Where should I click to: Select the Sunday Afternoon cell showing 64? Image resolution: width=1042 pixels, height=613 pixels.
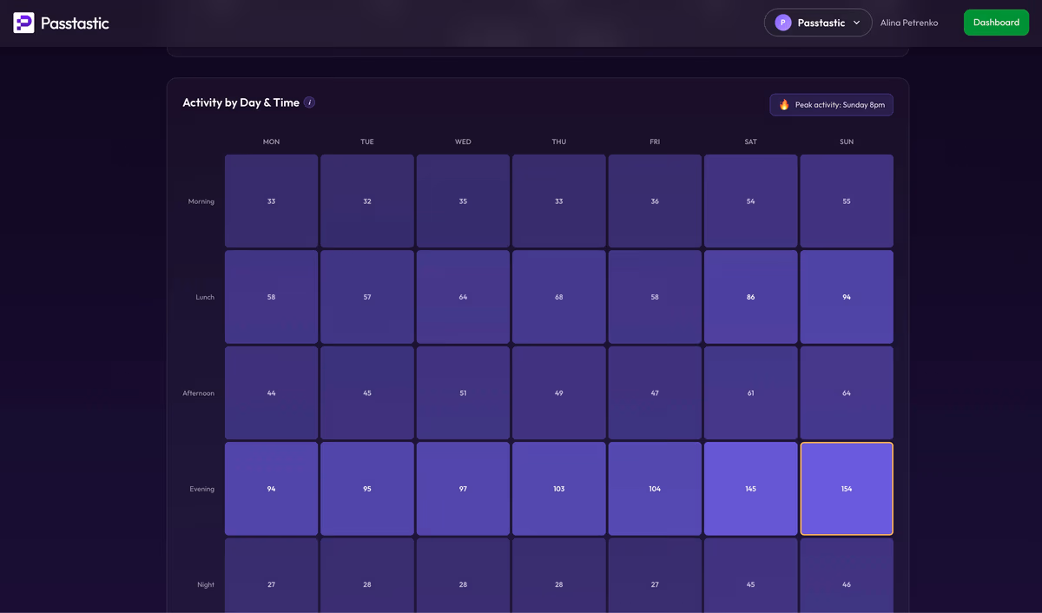(x=847, y=393)
